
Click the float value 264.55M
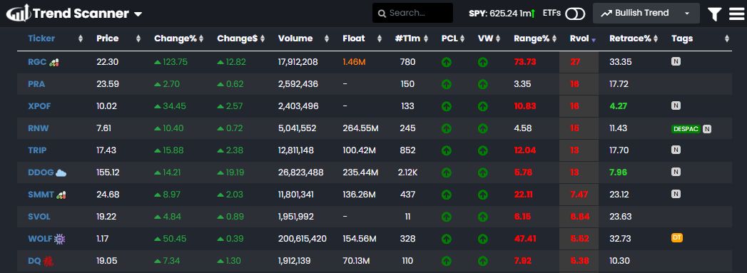pos(360,128)
